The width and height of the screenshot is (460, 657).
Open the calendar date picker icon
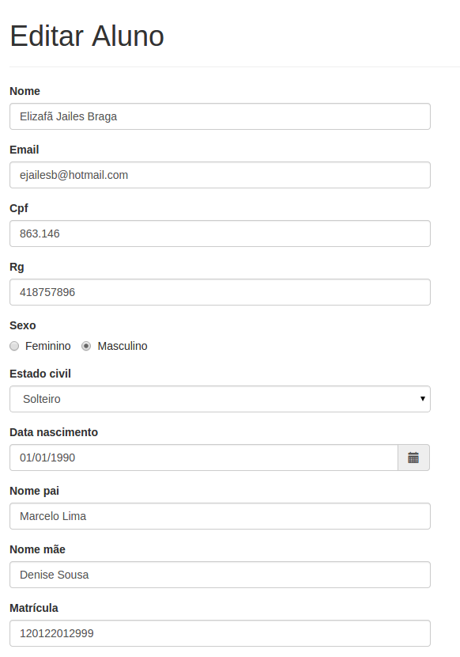click(x=413, y=458)
